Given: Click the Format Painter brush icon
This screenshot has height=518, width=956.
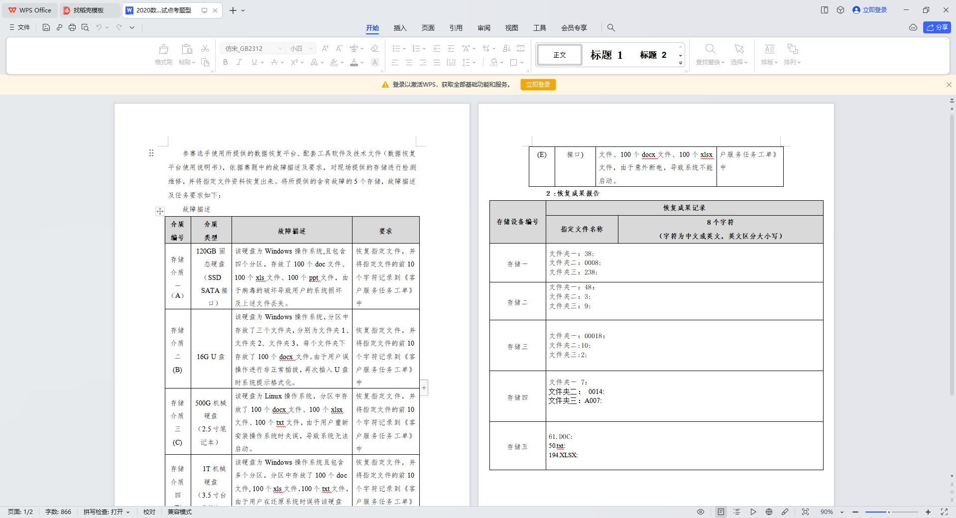Looking at the screenshot, I should (x=163, y=49).
